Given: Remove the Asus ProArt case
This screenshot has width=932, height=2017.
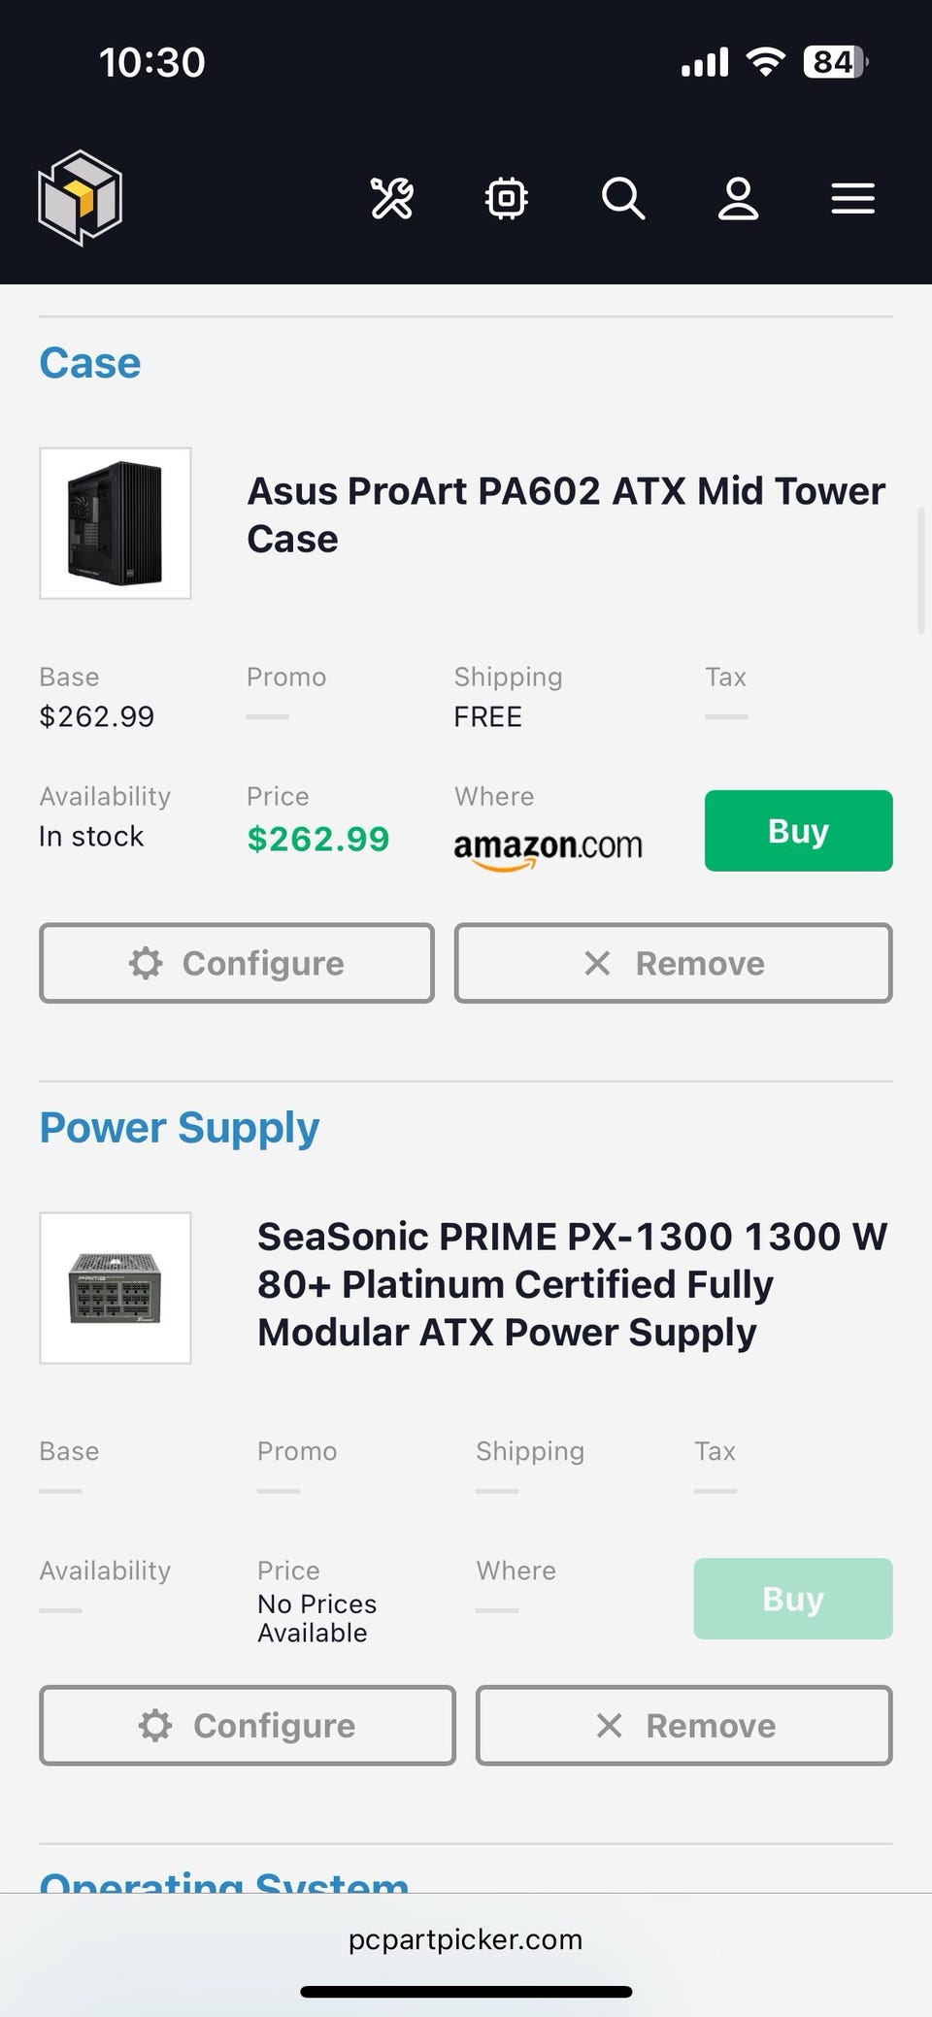Looking at the screenshot, I should pos(673,963).
